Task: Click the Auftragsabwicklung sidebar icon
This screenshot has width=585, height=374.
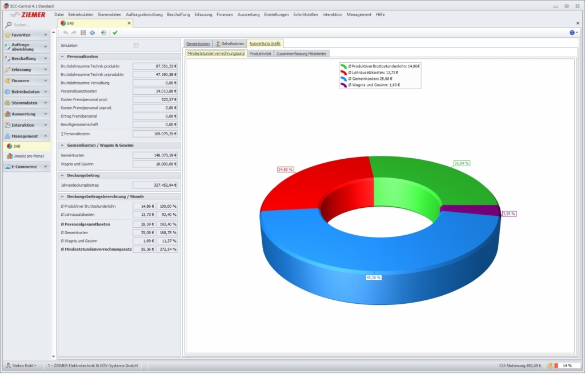Action: tap(7, 47)
